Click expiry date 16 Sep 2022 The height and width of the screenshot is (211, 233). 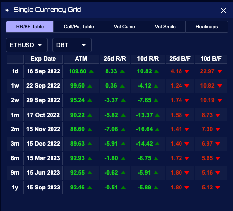tap(43, 71)
